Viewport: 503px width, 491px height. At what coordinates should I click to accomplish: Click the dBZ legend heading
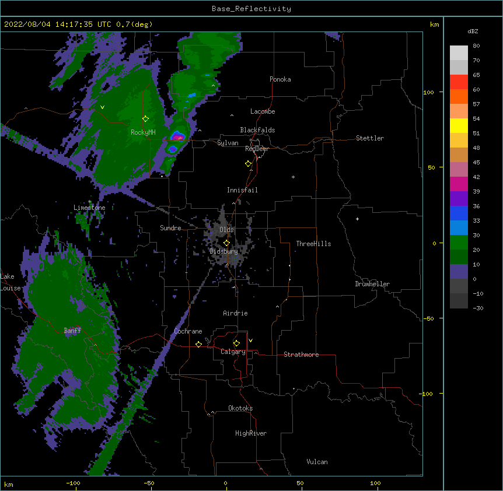pos(473,31)
